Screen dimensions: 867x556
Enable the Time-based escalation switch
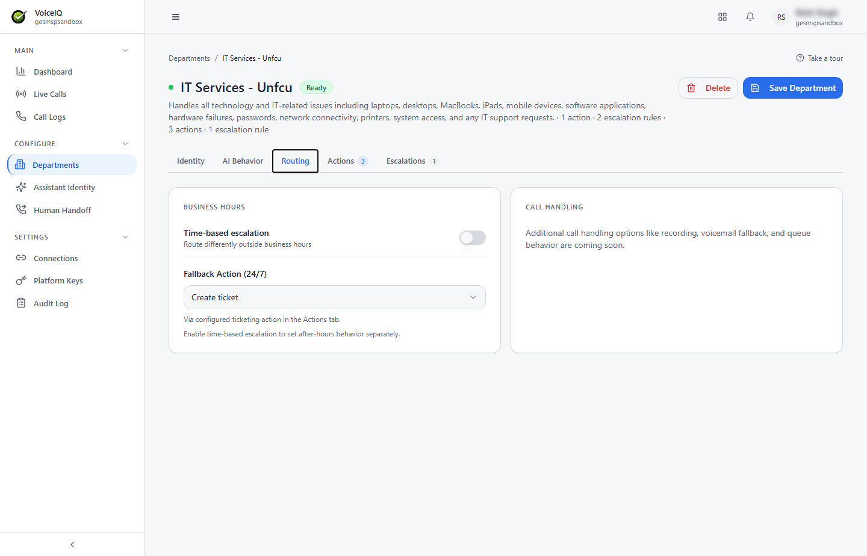[x=473, y=238]
